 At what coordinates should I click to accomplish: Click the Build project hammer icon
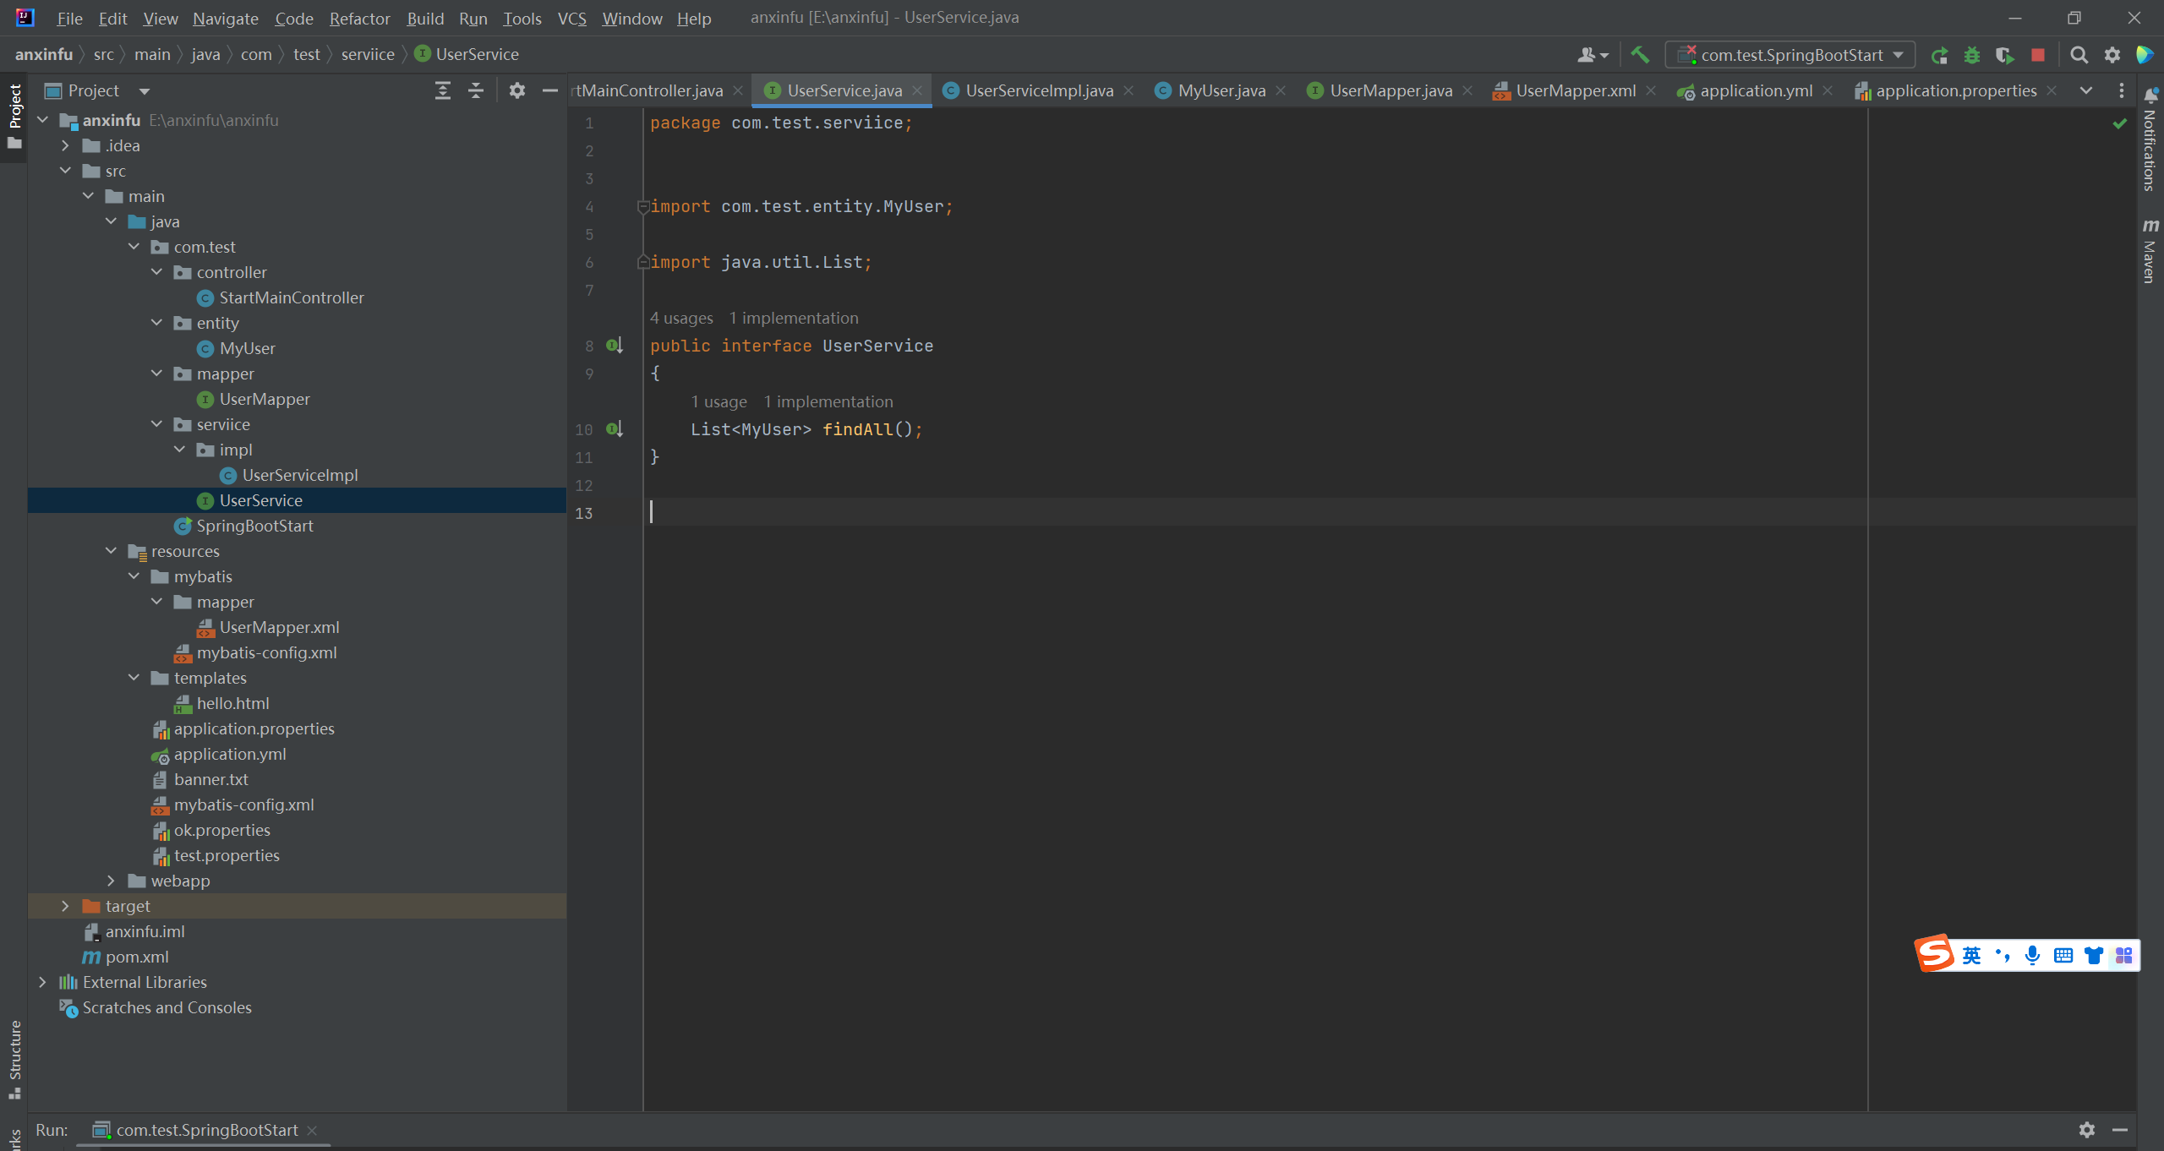1639,55
